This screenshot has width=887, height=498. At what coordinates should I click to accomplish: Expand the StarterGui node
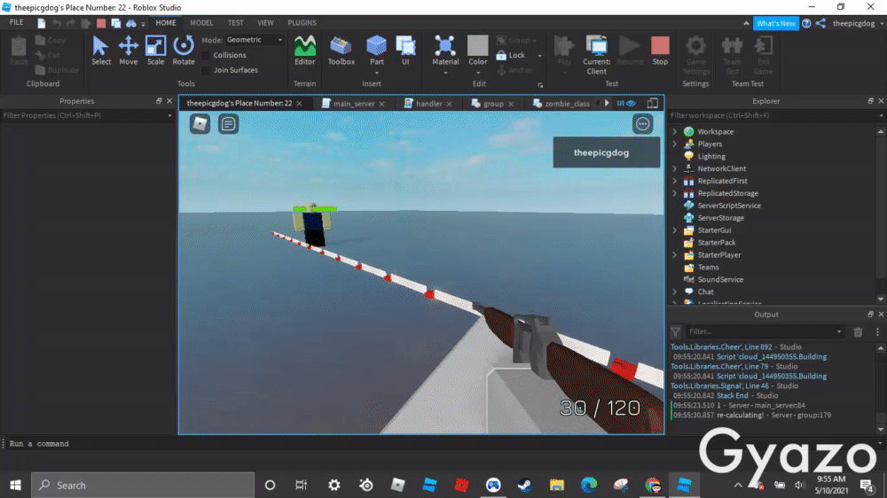[674, 230]
